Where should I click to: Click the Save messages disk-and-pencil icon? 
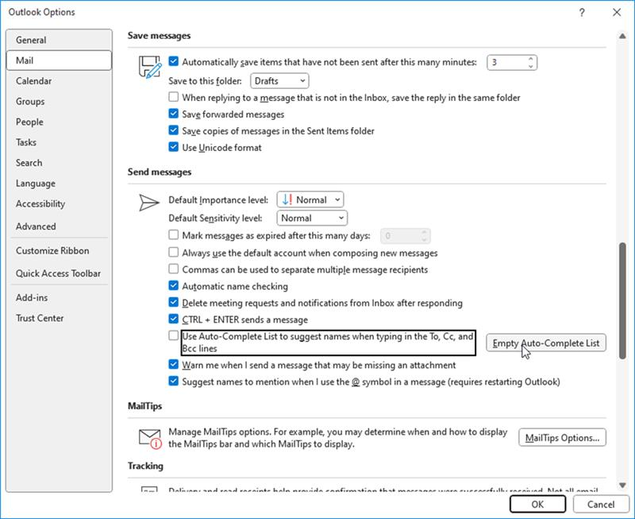tap(150, 68)
